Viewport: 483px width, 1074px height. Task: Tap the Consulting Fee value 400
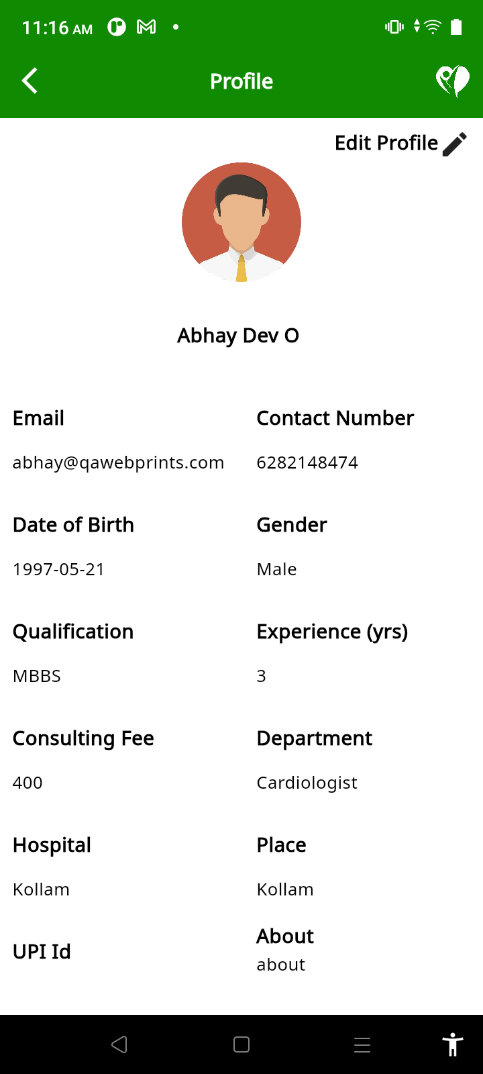(x=28, y=783)
